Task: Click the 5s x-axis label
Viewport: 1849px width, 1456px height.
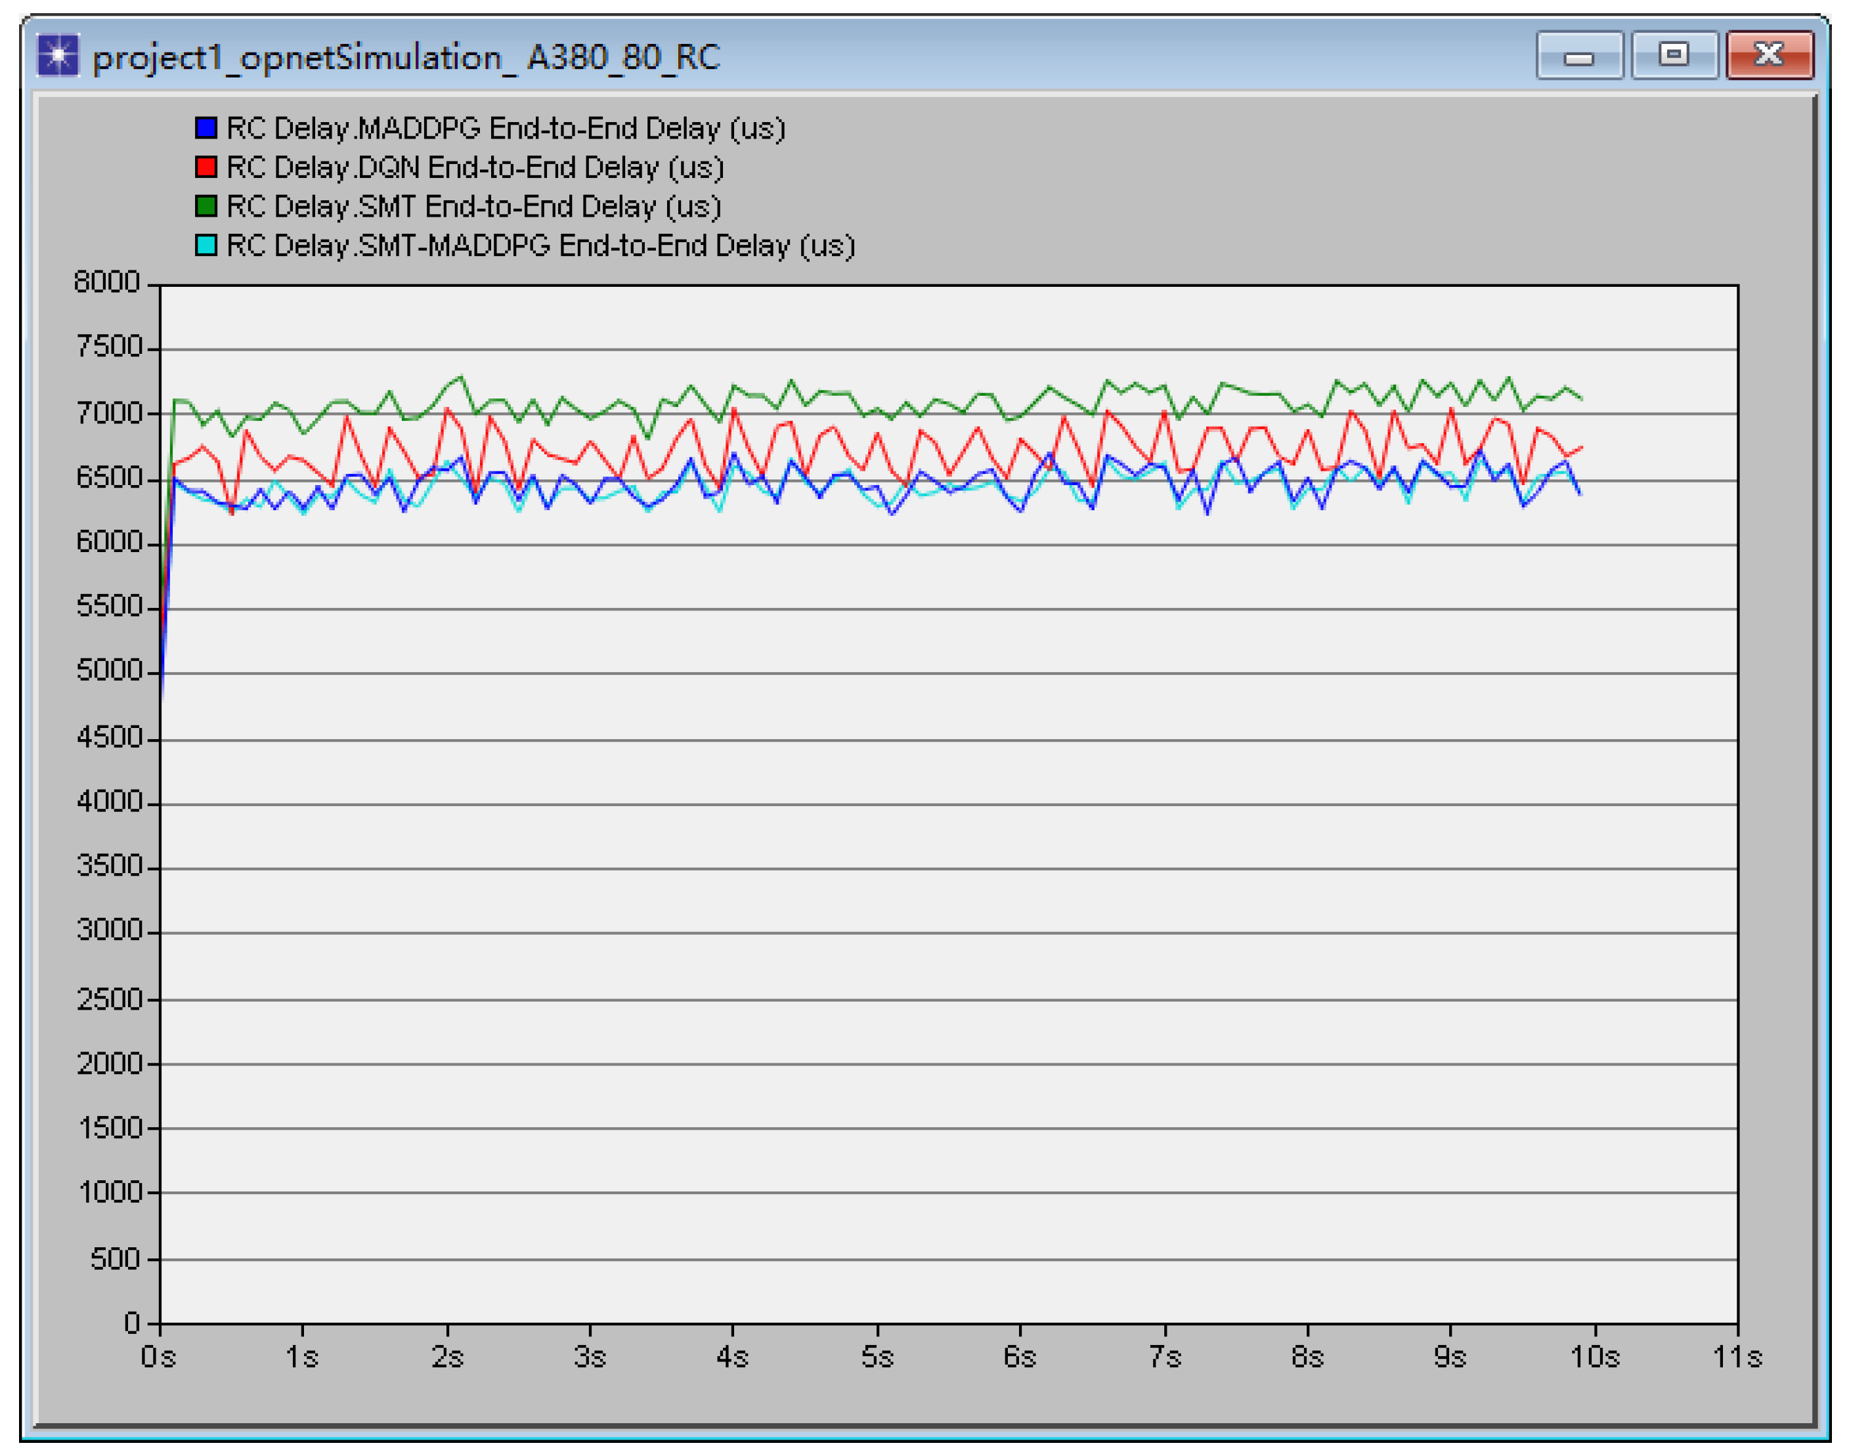Action: [877, 1356]
